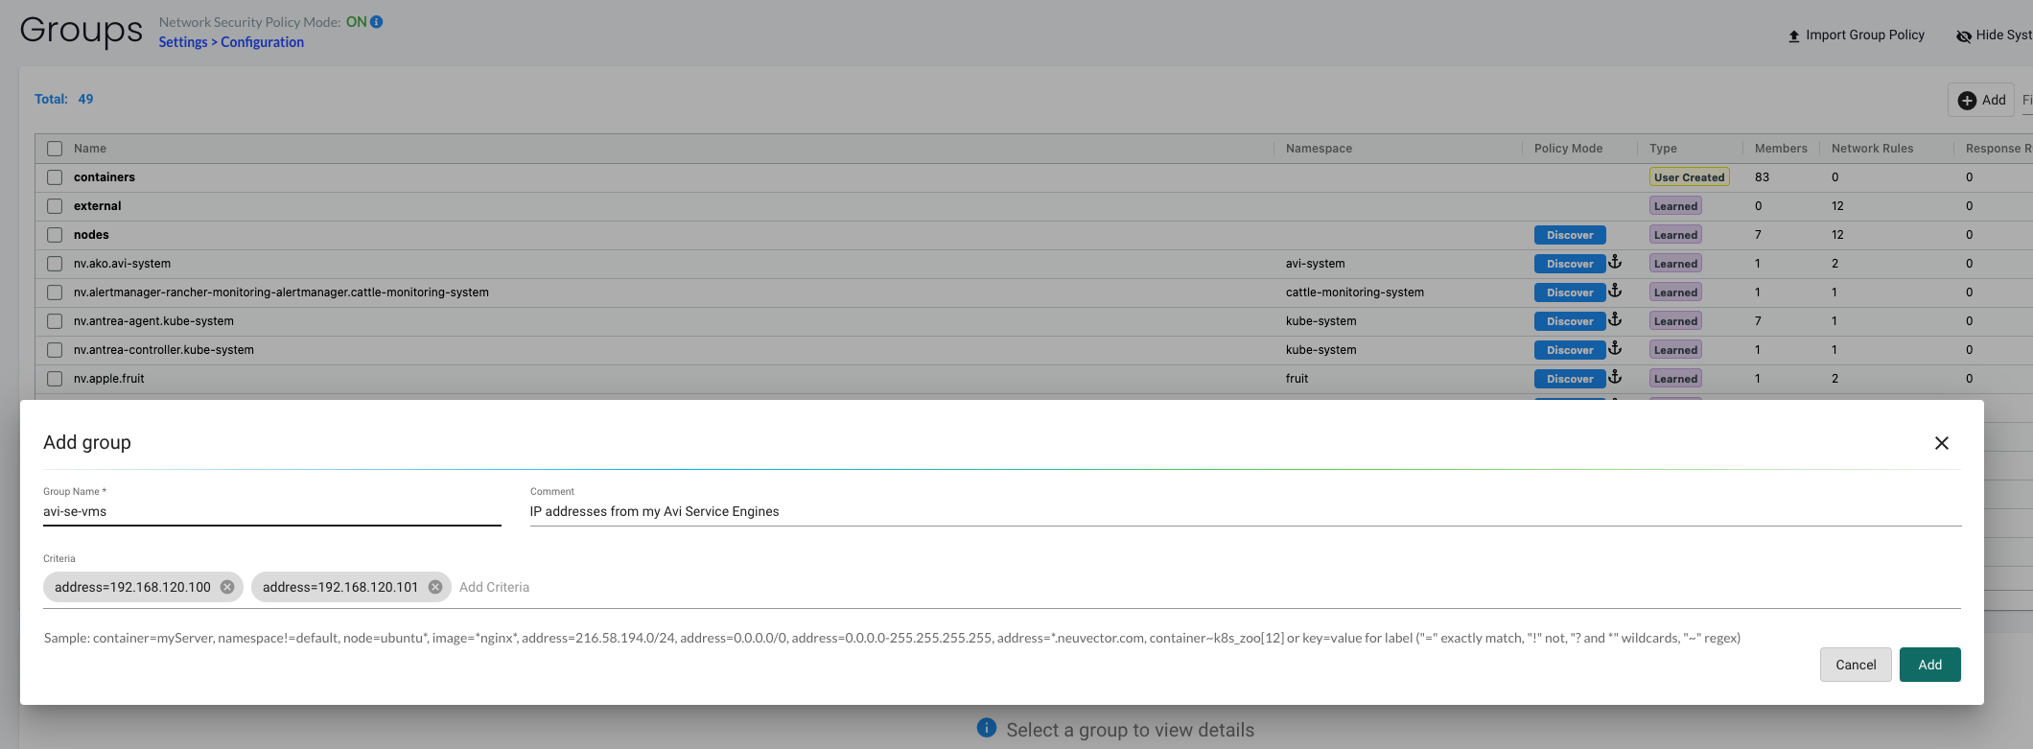Sort by the Name column header

pos(90,149)
